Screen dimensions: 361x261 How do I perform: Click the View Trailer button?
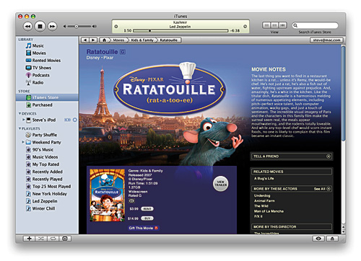click(x=221, y=184)
